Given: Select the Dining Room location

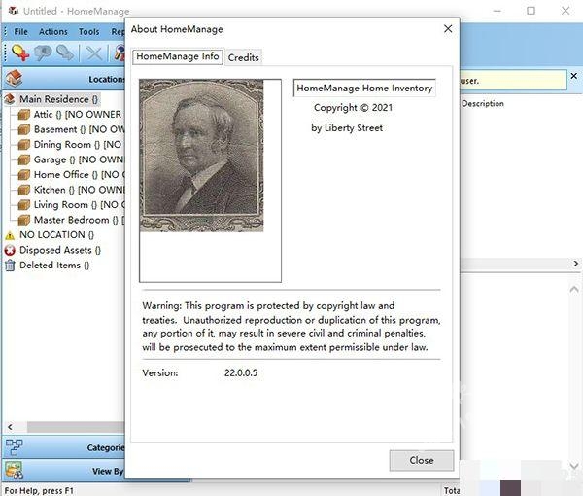Looking at the screenshot, I should [78, 144].
